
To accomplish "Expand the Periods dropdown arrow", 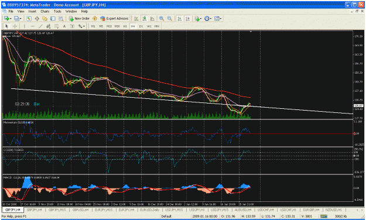I will click(x=211, y=18).
